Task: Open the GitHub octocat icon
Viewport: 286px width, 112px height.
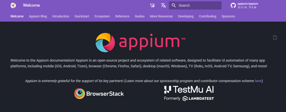Action: point(233,6)
